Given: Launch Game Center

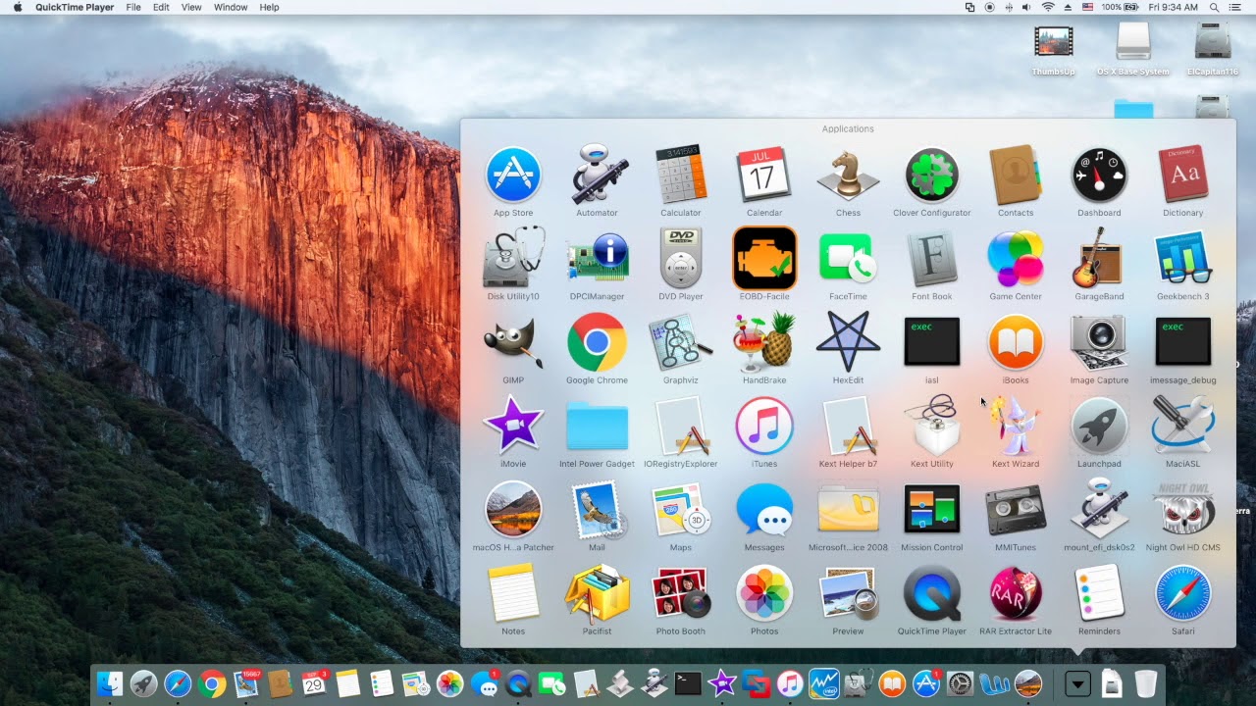Looking at the screenshot, I should point(1016,259).
